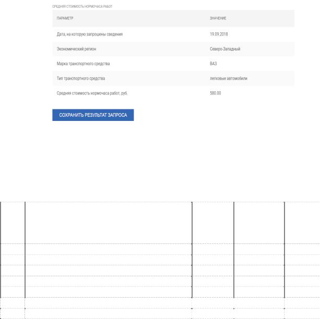Select the Экономический регион label
This screenshot has height=319, width=320.
pyautogui.click(x=76, y=49)
